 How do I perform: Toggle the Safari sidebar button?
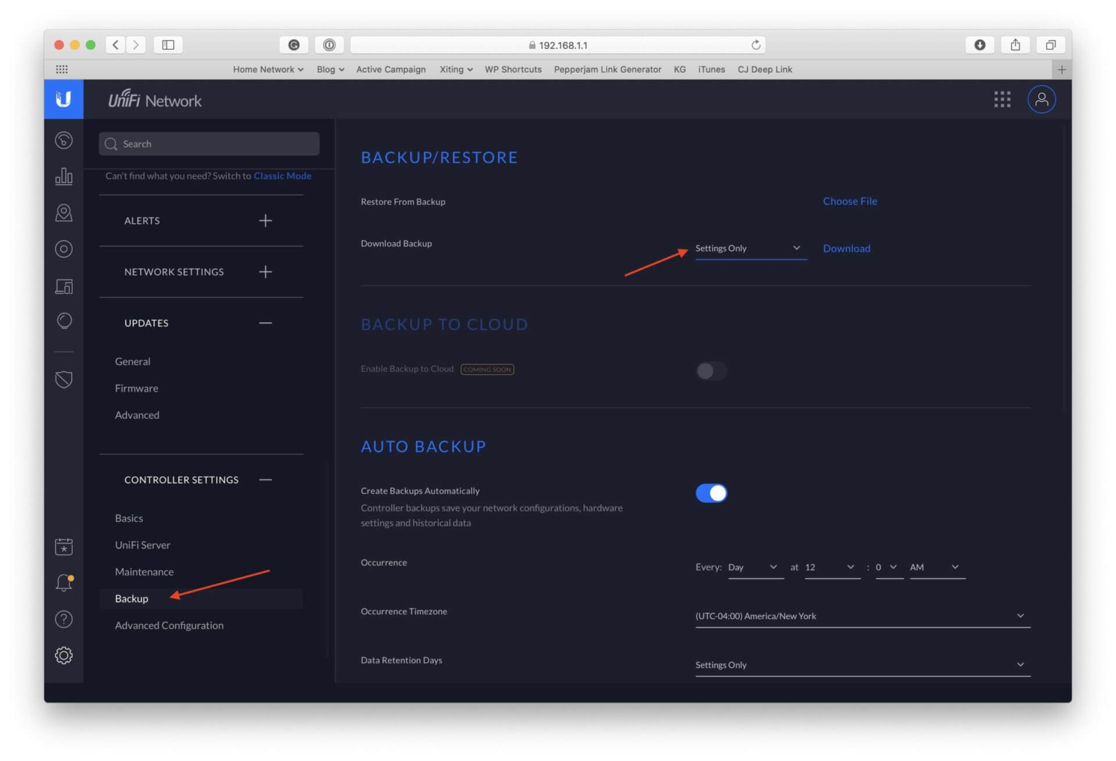pos(168,45)
